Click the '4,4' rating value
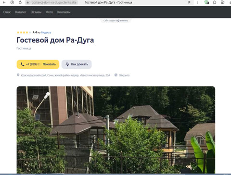231x175 pixels. click(35, 32)
